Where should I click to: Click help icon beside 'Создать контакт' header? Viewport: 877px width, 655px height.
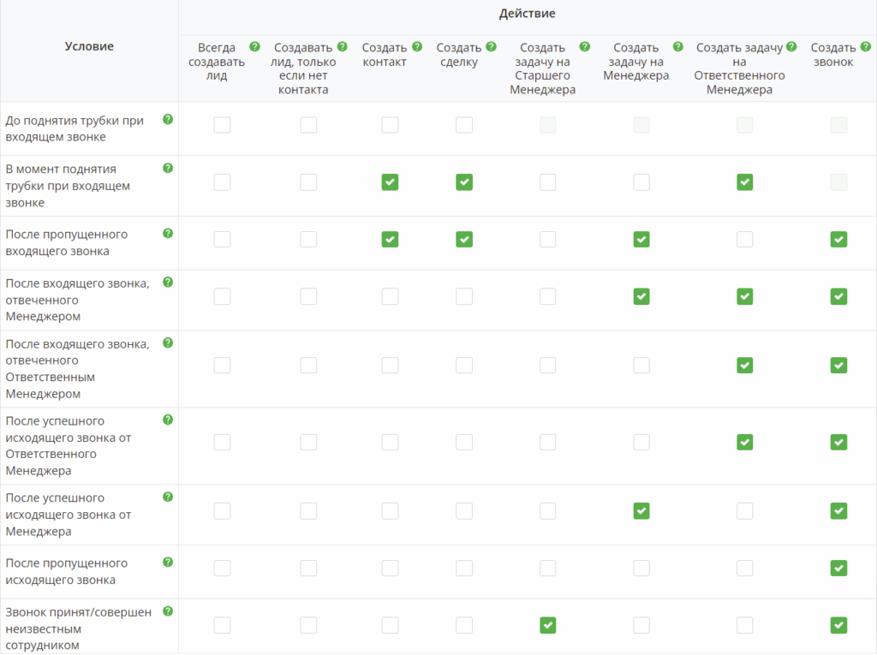(x=417, y=47)
